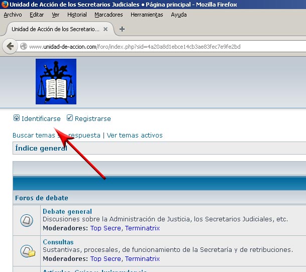Close the Unidad de Acción tab
The image size is (306, 272).
point(106,29)
